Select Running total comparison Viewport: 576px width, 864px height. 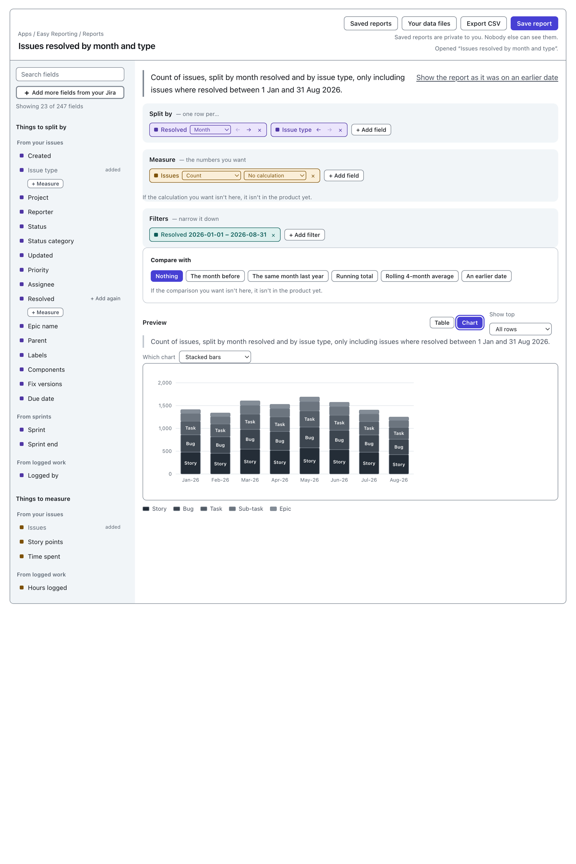[355, 276]
